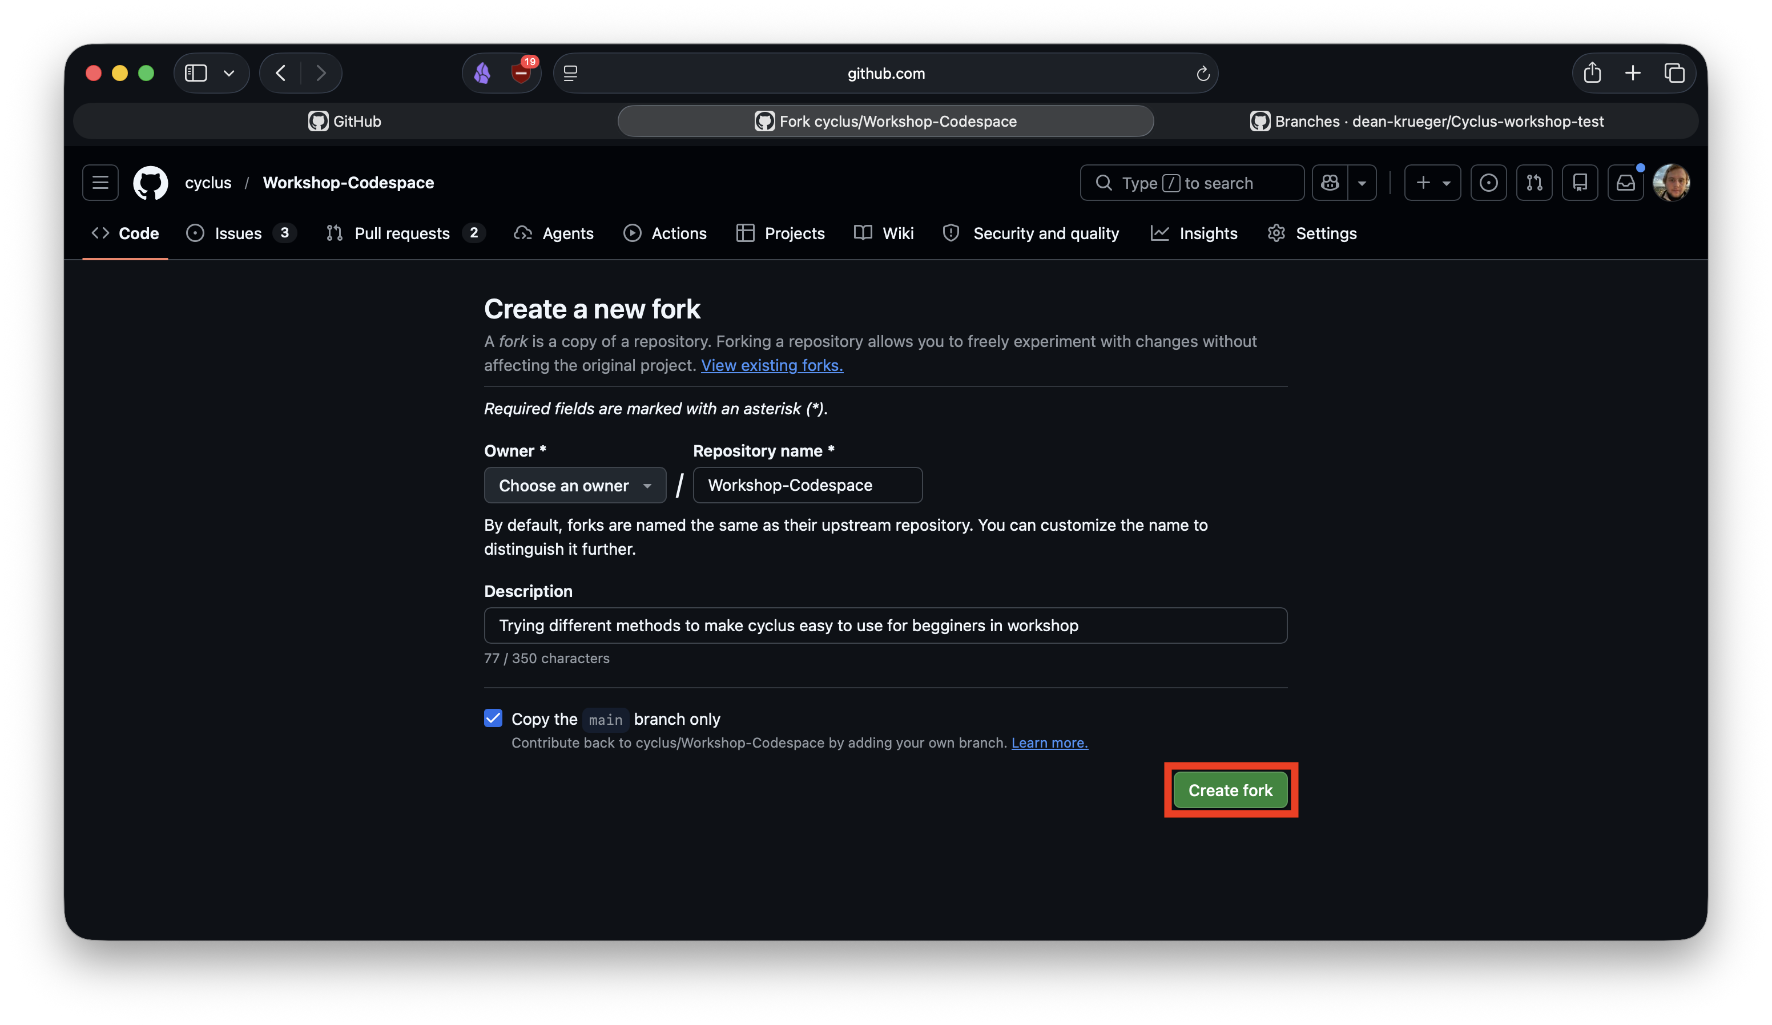Open the repositories icon in header
Viewport: 1772px width, 1025px height.
click(1580, 183)
